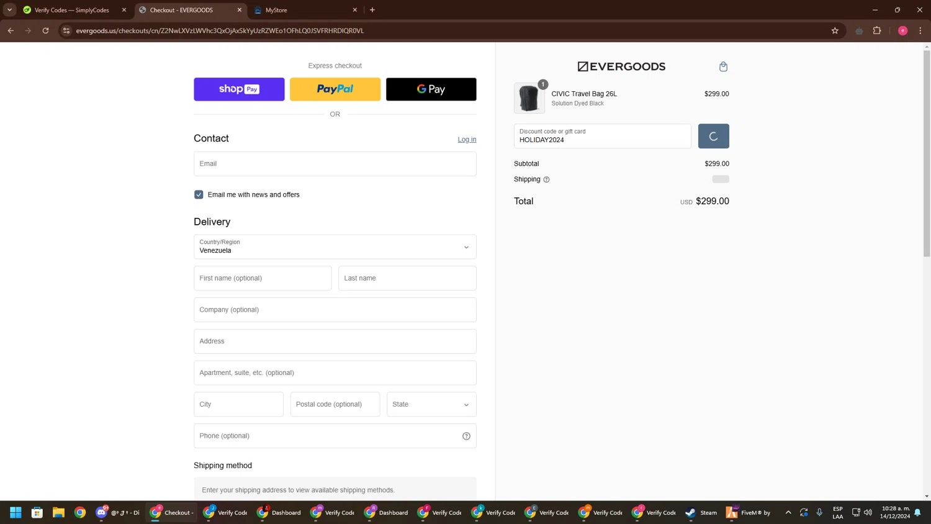Viewport: 931px width, 524px height.
Task: Focus the Postal code field
Action: pyautogui.click(x=335, y=404)
